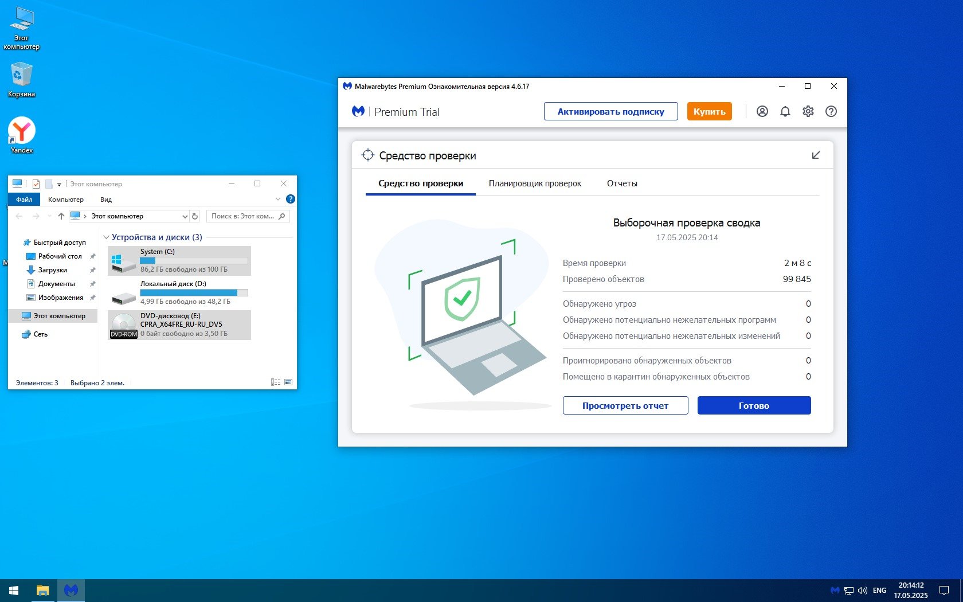The height and width of the screenshot is (602, 963).
Task: Click the scan date 17.05.2025 20:14 text
Action: point(687,237)
